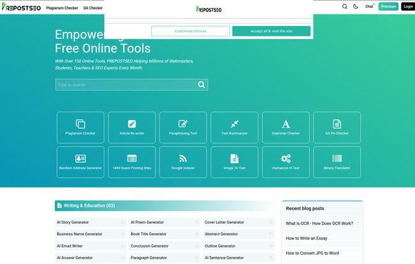Click the info icon beside AI Poem Generator
415x264 pixels.
197,223
